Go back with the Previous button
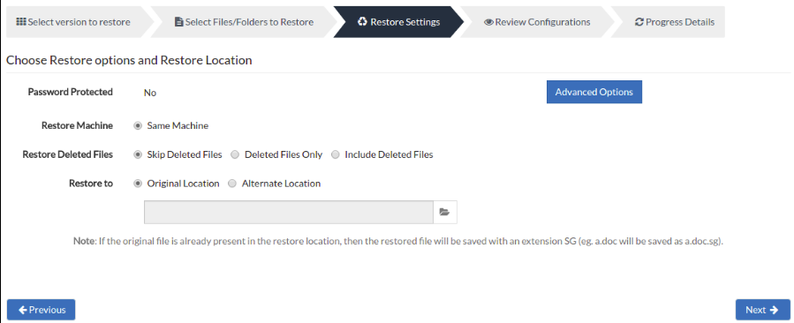794x323 pixels. (41, 310)
